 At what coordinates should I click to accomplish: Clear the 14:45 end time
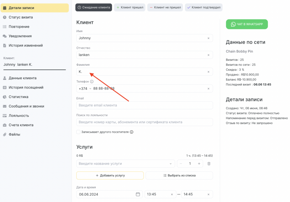click(209, 194)
